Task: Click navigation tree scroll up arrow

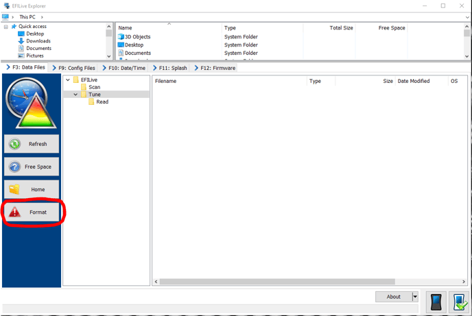Action: click(108, 27)
